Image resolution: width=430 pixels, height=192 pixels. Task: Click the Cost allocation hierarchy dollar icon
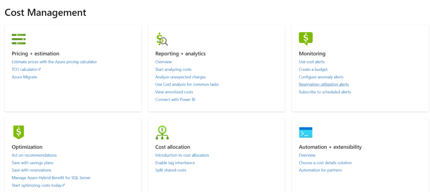(x=163, y=132)
